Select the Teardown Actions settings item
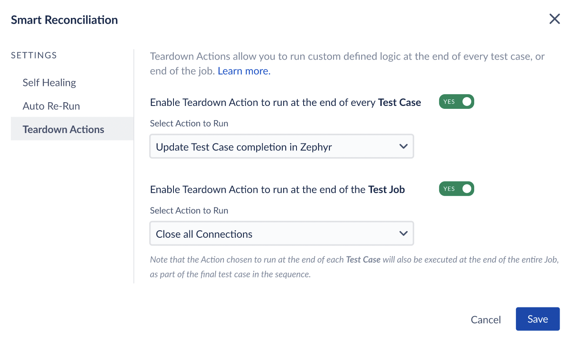 (x=72, y=129)
